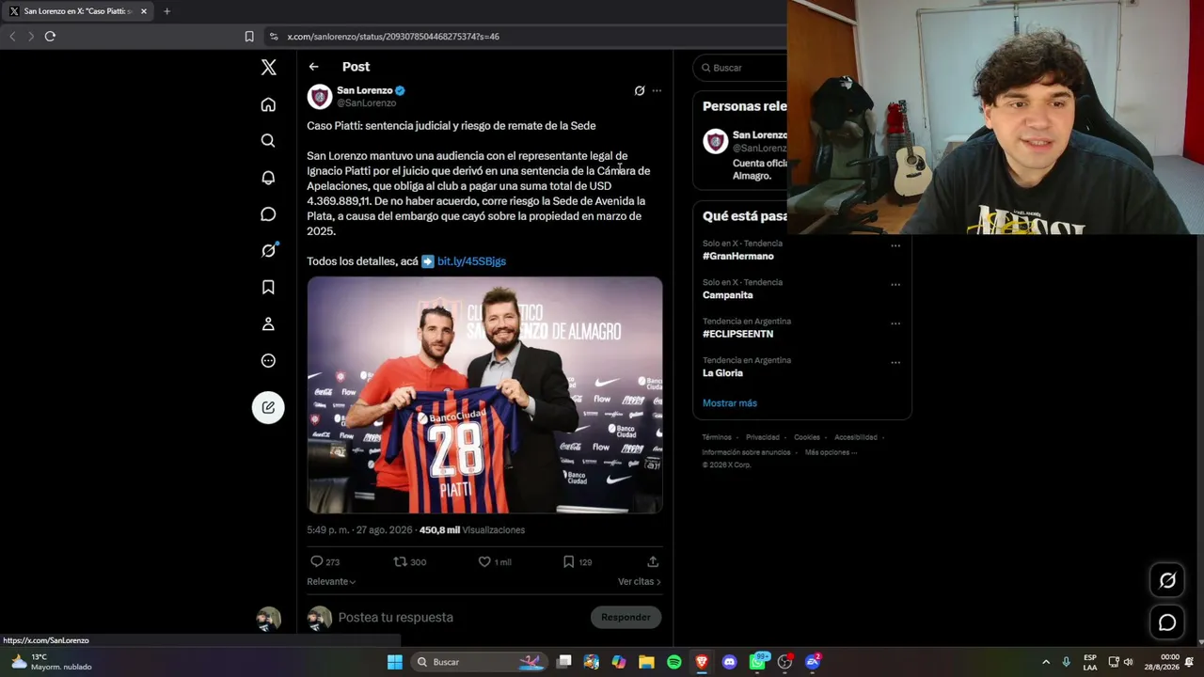Screen dimensions: 1204x677
Task: Reply to the post via comment icon
Action: (x=317, y=561)
